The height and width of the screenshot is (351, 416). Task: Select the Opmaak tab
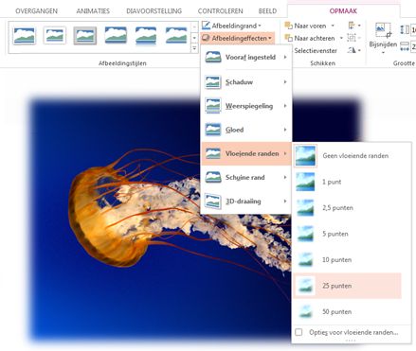(x=343, y=11)
